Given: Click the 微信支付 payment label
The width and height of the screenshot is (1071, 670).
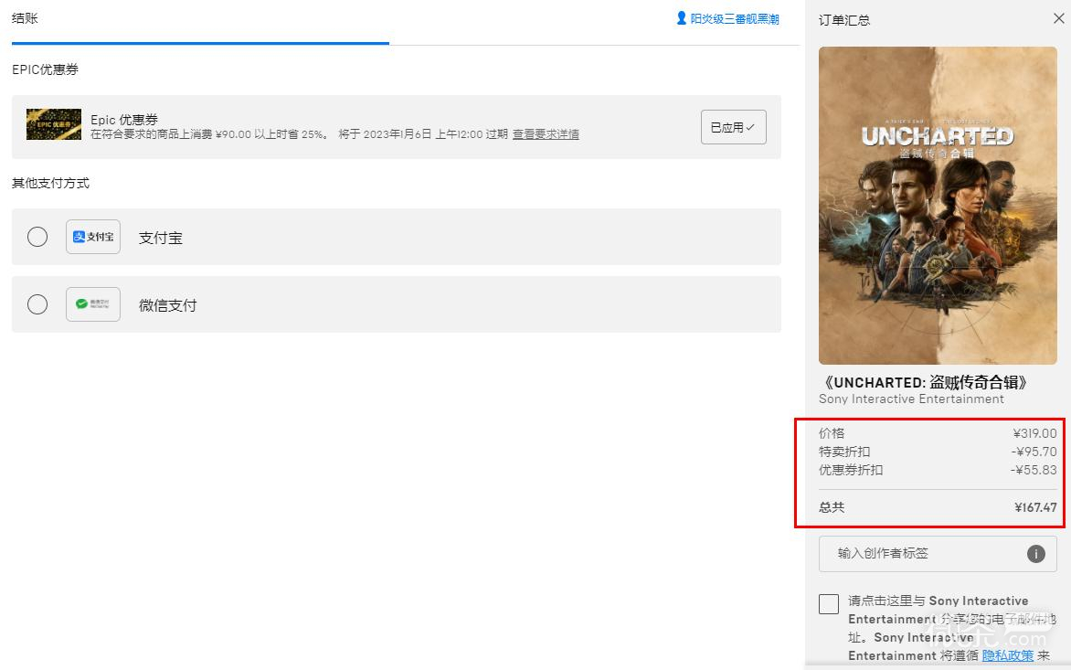Looking at the screenshot, I should pos(167,305).
